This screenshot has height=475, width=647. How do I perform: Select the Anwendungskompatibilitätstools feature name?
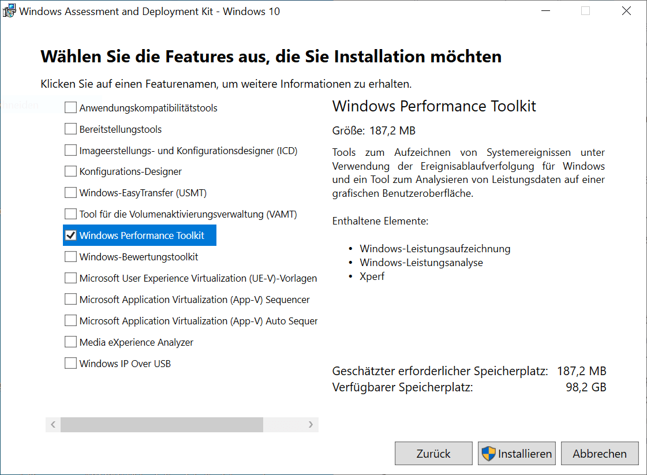[x=148, y=108]
